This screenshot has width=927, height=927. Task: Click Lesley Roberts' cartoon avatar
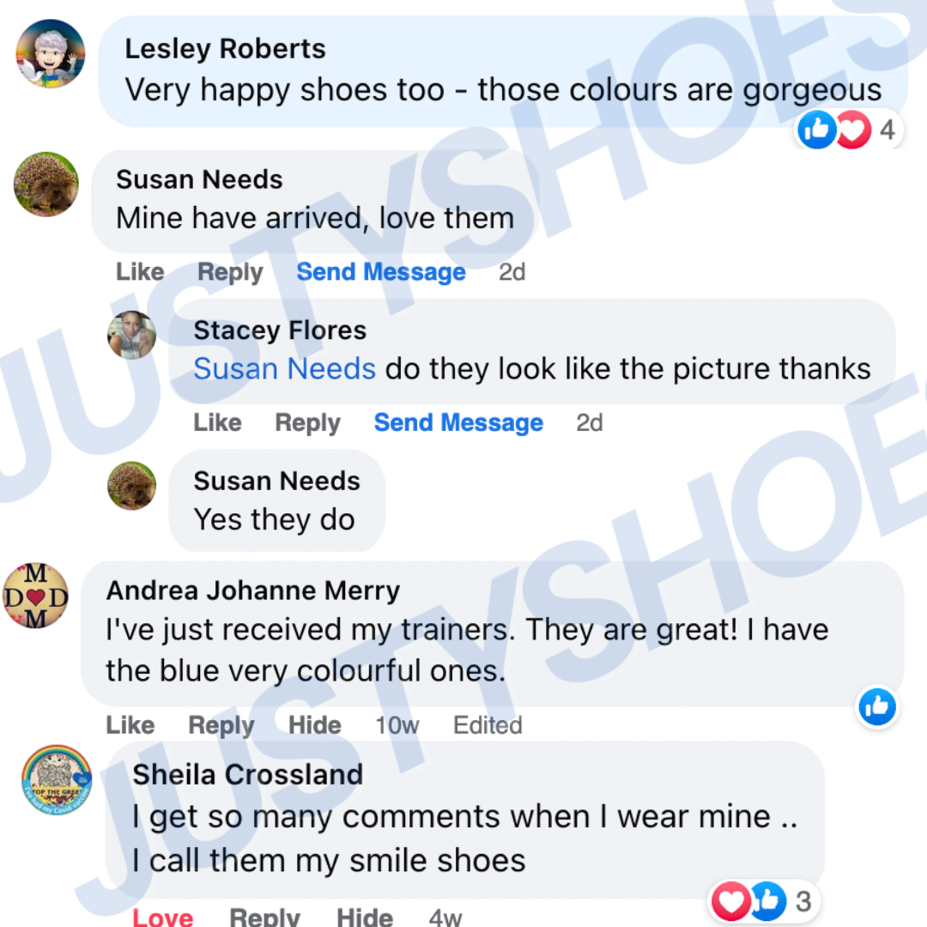coord(51,54)
